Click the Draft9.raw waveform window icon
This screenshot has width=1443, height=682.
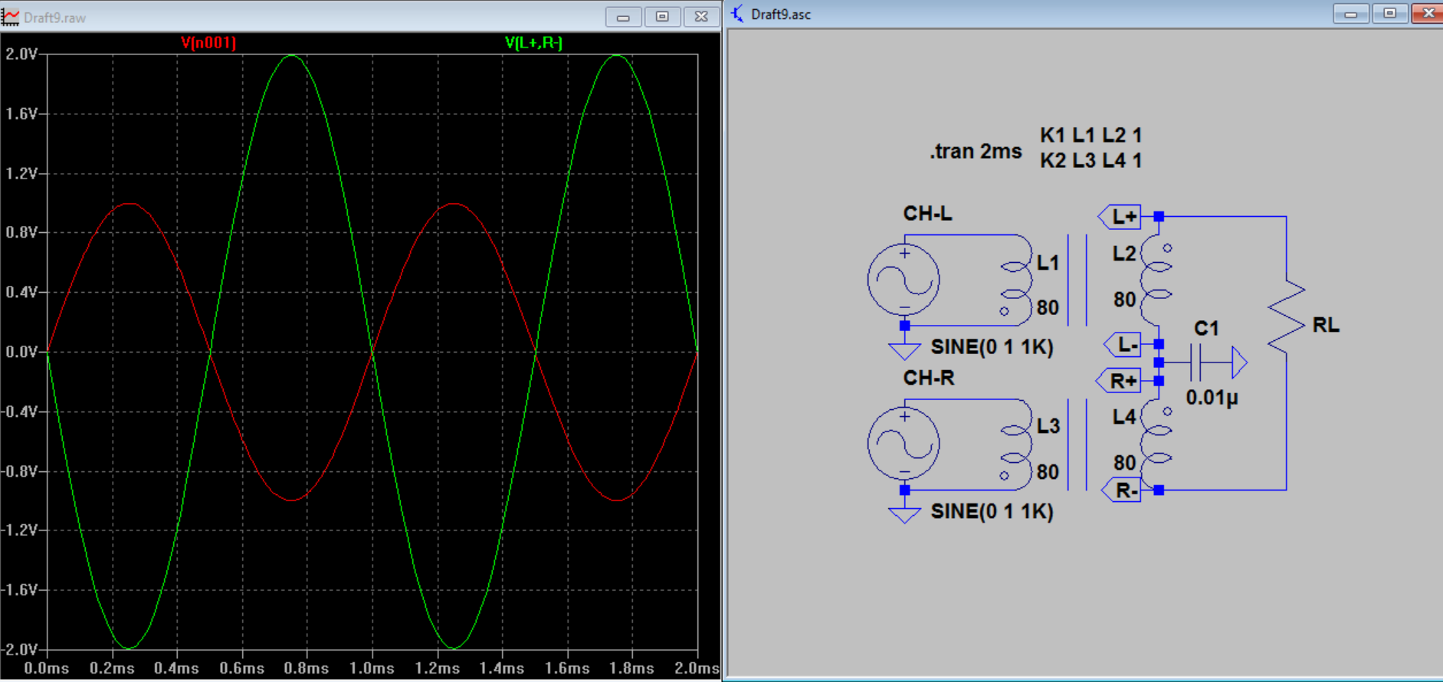click(x=10, y=17)
